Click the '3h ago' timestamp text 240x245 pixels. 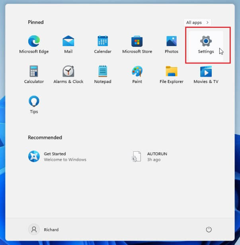point(154,160)
